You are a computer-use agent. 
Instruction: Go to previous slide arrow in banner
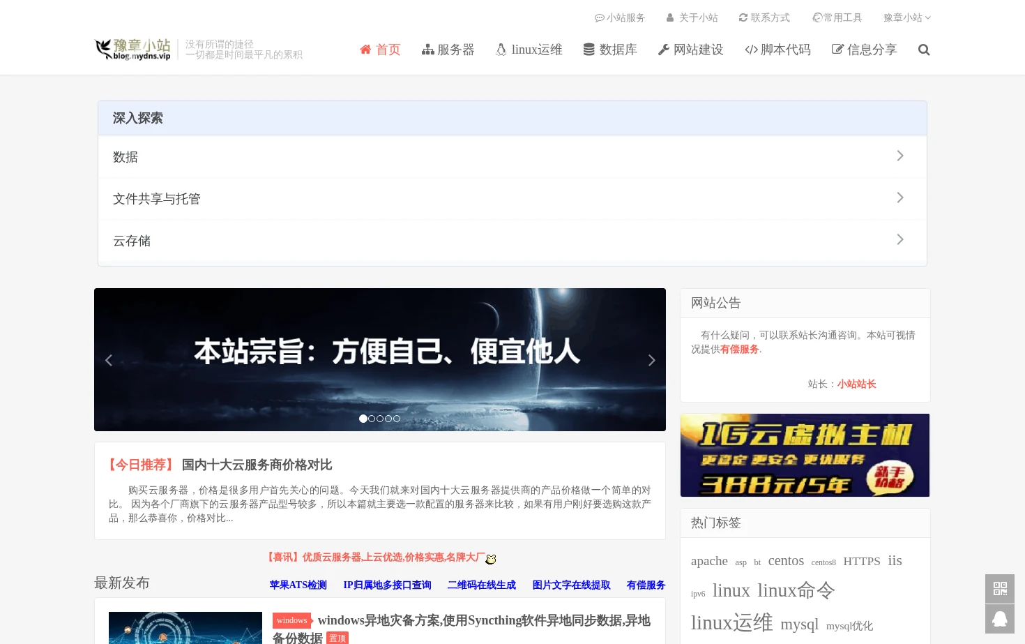click(109, 360)
